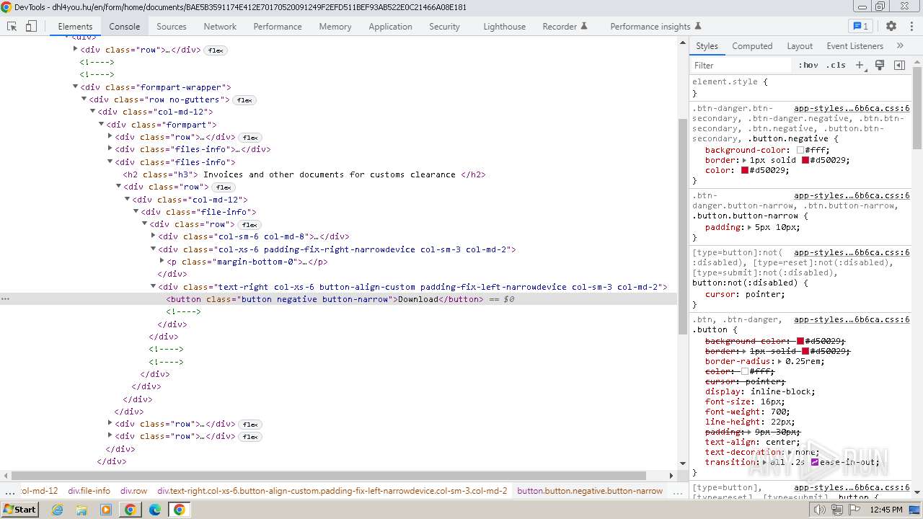Switch to the Sources tab
Screen dimensions: 923x519
pos(172,26)
